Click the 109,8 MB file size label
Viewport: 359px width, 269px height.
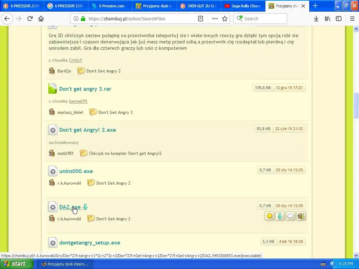coord(263,88)
